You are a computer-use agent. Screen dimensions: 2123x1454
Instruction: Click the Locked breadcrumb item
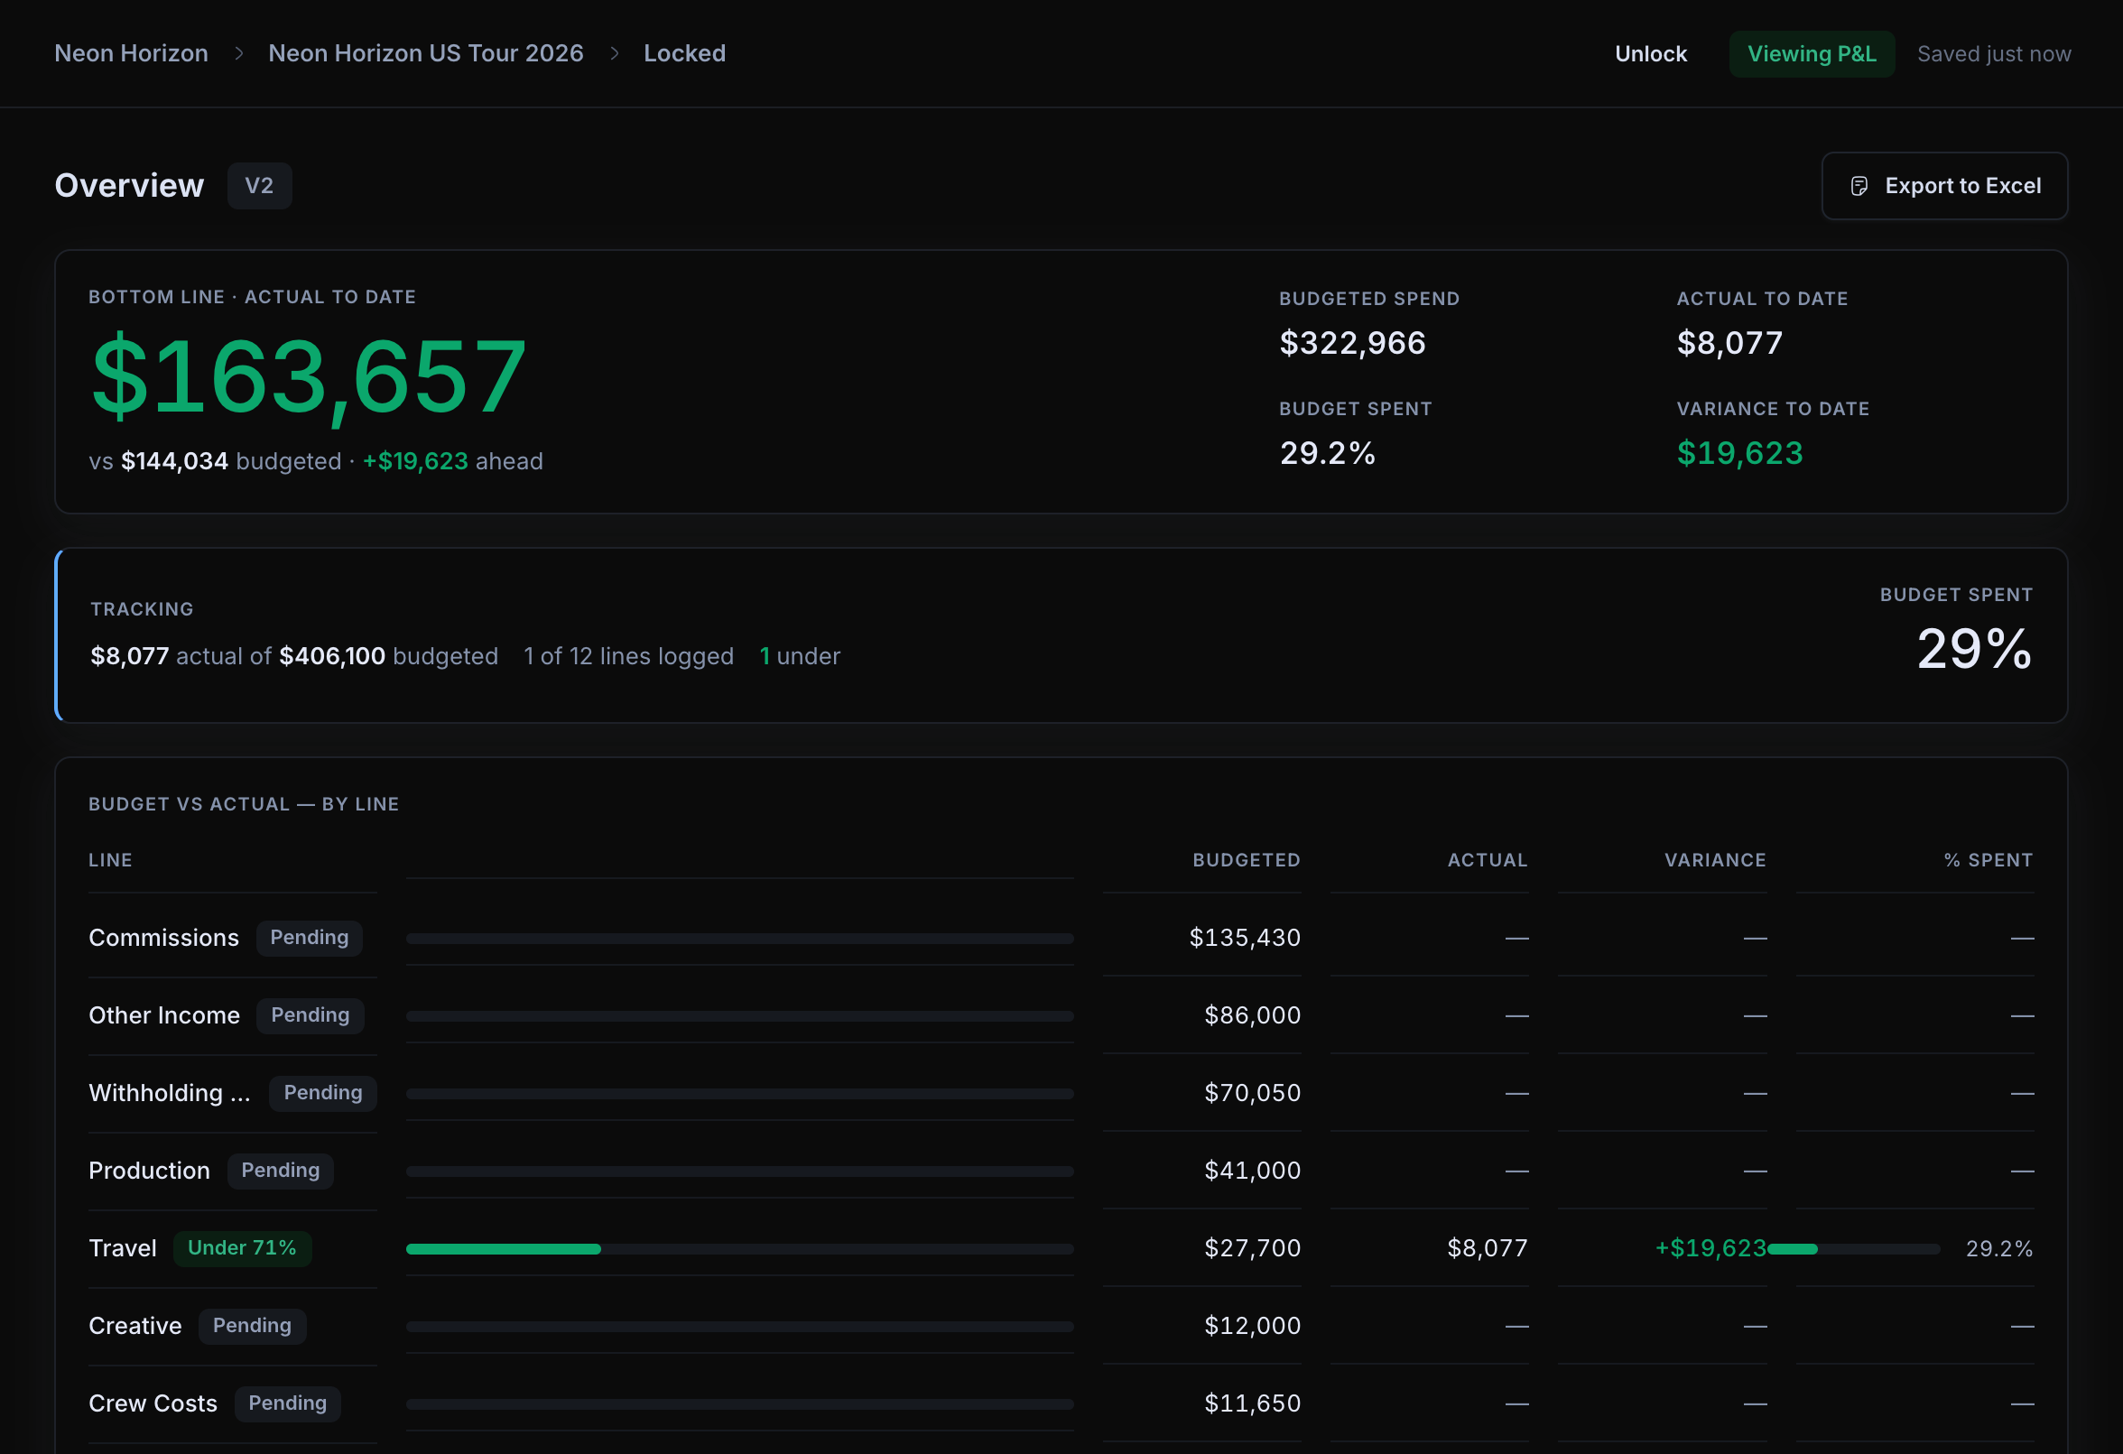[684, 54]
